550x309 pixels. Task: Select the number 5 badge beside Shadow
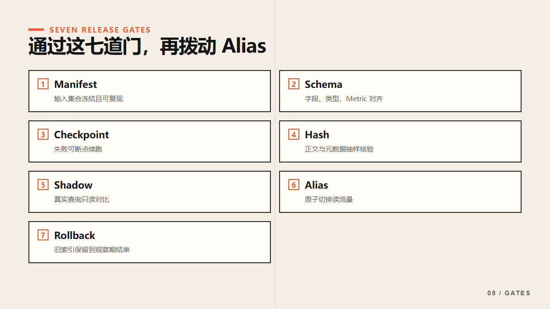(x=43, y=185)
